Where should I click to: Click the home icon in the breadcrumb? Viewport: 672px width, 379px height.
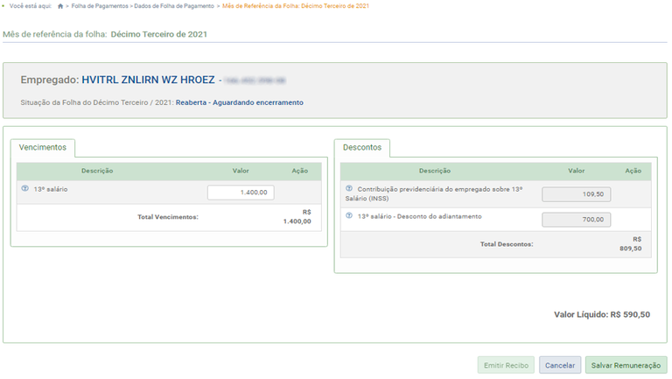60,6
